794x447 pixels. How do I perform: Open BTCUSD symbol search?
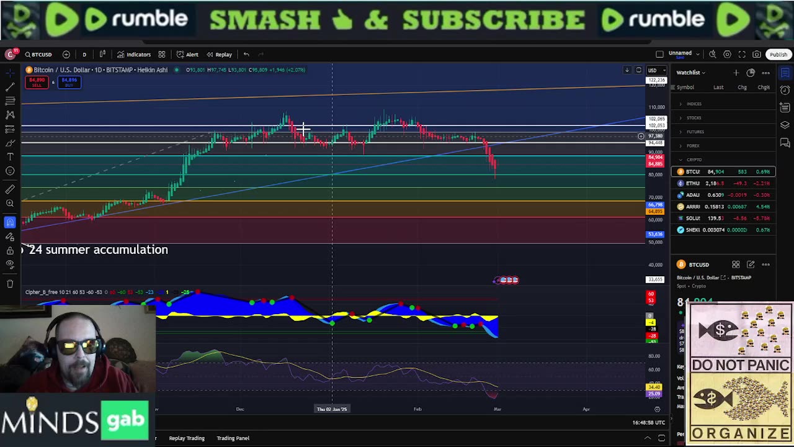pyautogui.click(x=38, y=55)
